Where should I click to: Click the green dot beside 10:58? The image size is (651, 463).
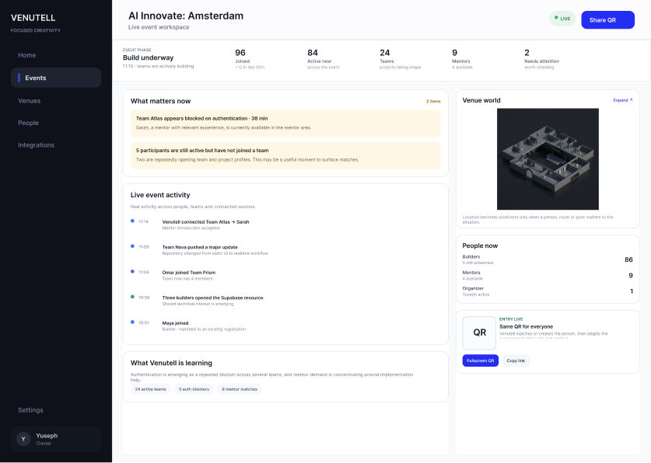132,297
